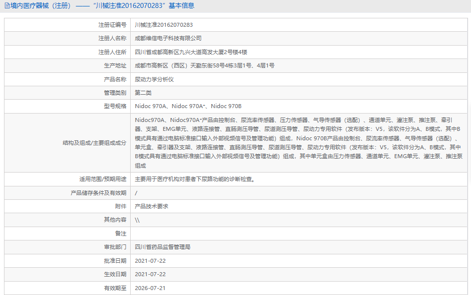Screen dimensions: 471x295
Task: Click the 注册证编号 label cell
Action: point(67,25)
